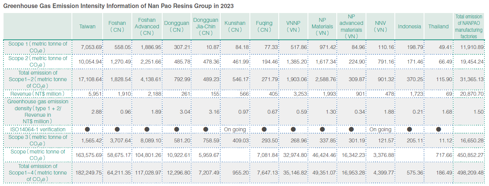Screen dimensions: 489x186
Task: Click NP Materials ISO verification dot
Action: (x=322, y=129)
